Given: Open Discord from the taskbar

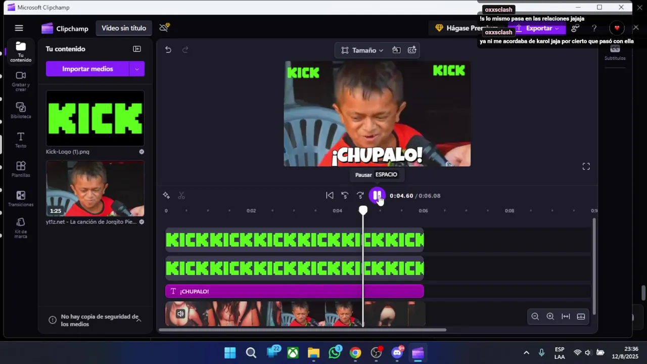Looking at the screenshot, I should click(397, 353).
